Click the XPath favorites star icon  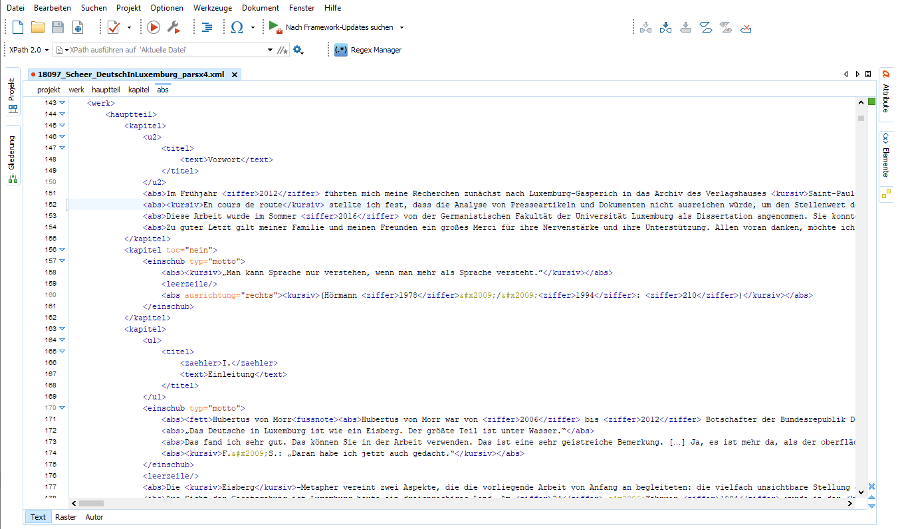[282, 50]
